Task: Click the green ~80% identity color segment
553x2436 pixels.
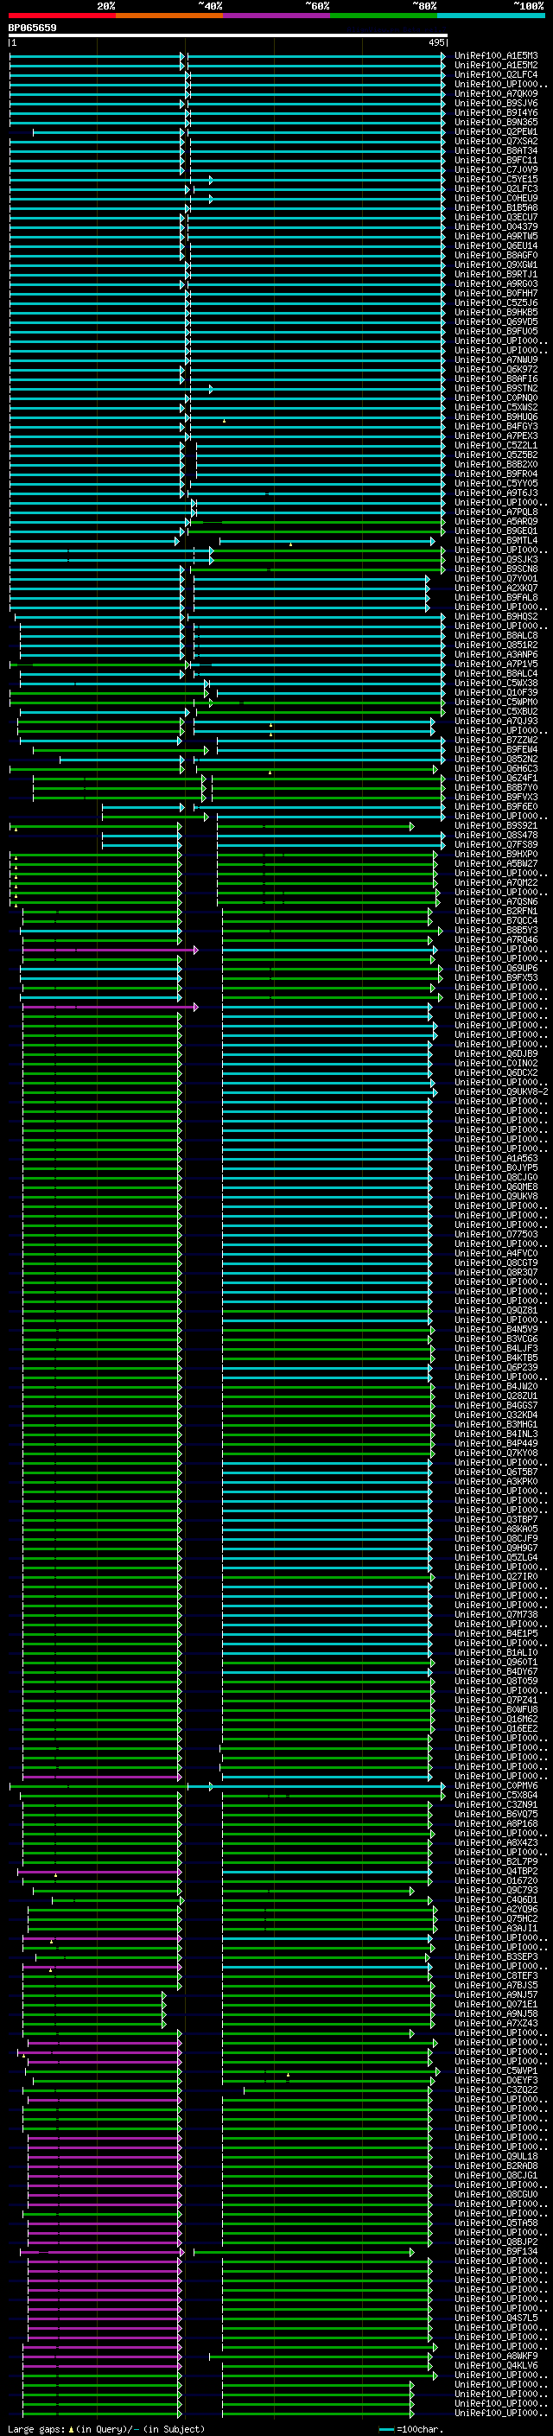Action: click(384, 16)
